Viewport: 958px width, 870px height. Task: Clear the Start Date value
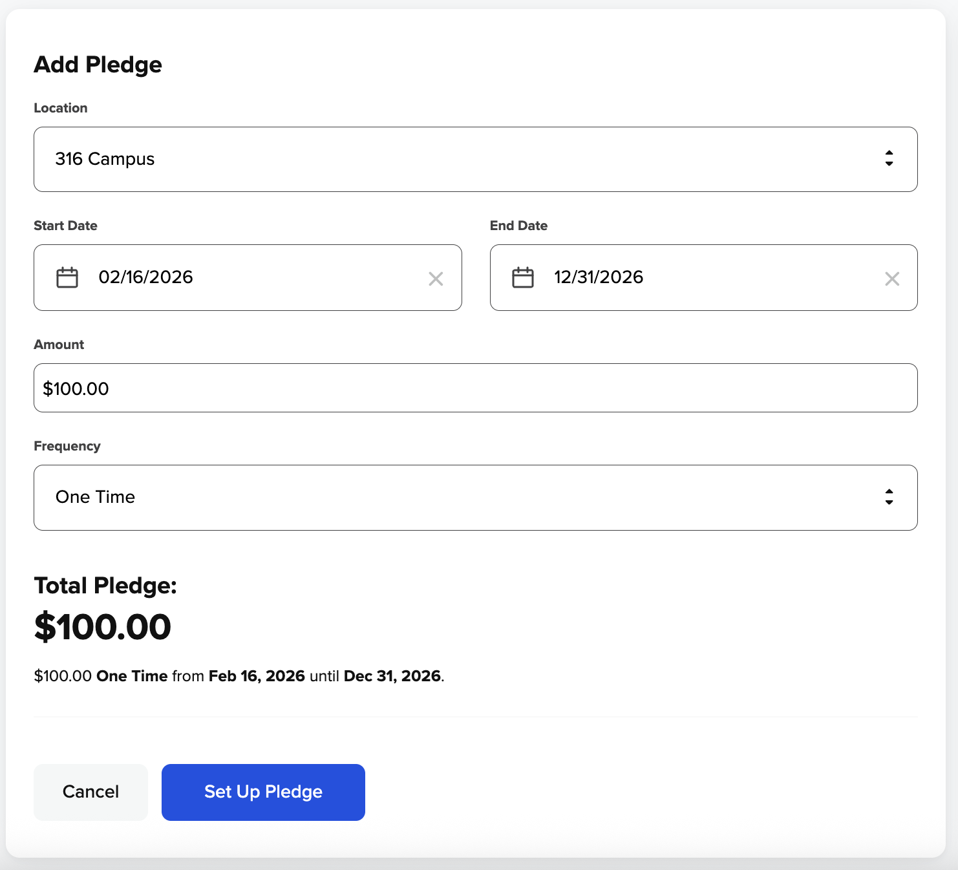click(x=436, y=279)
